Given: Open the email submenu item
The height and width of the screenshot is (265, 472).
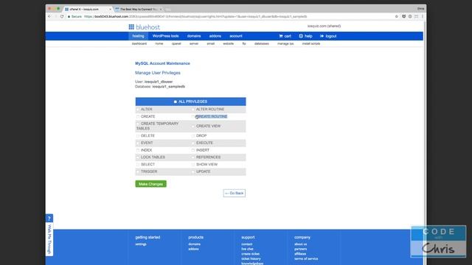Looking at the screenshot, I should pyautogui.click(x=211, y=44).
